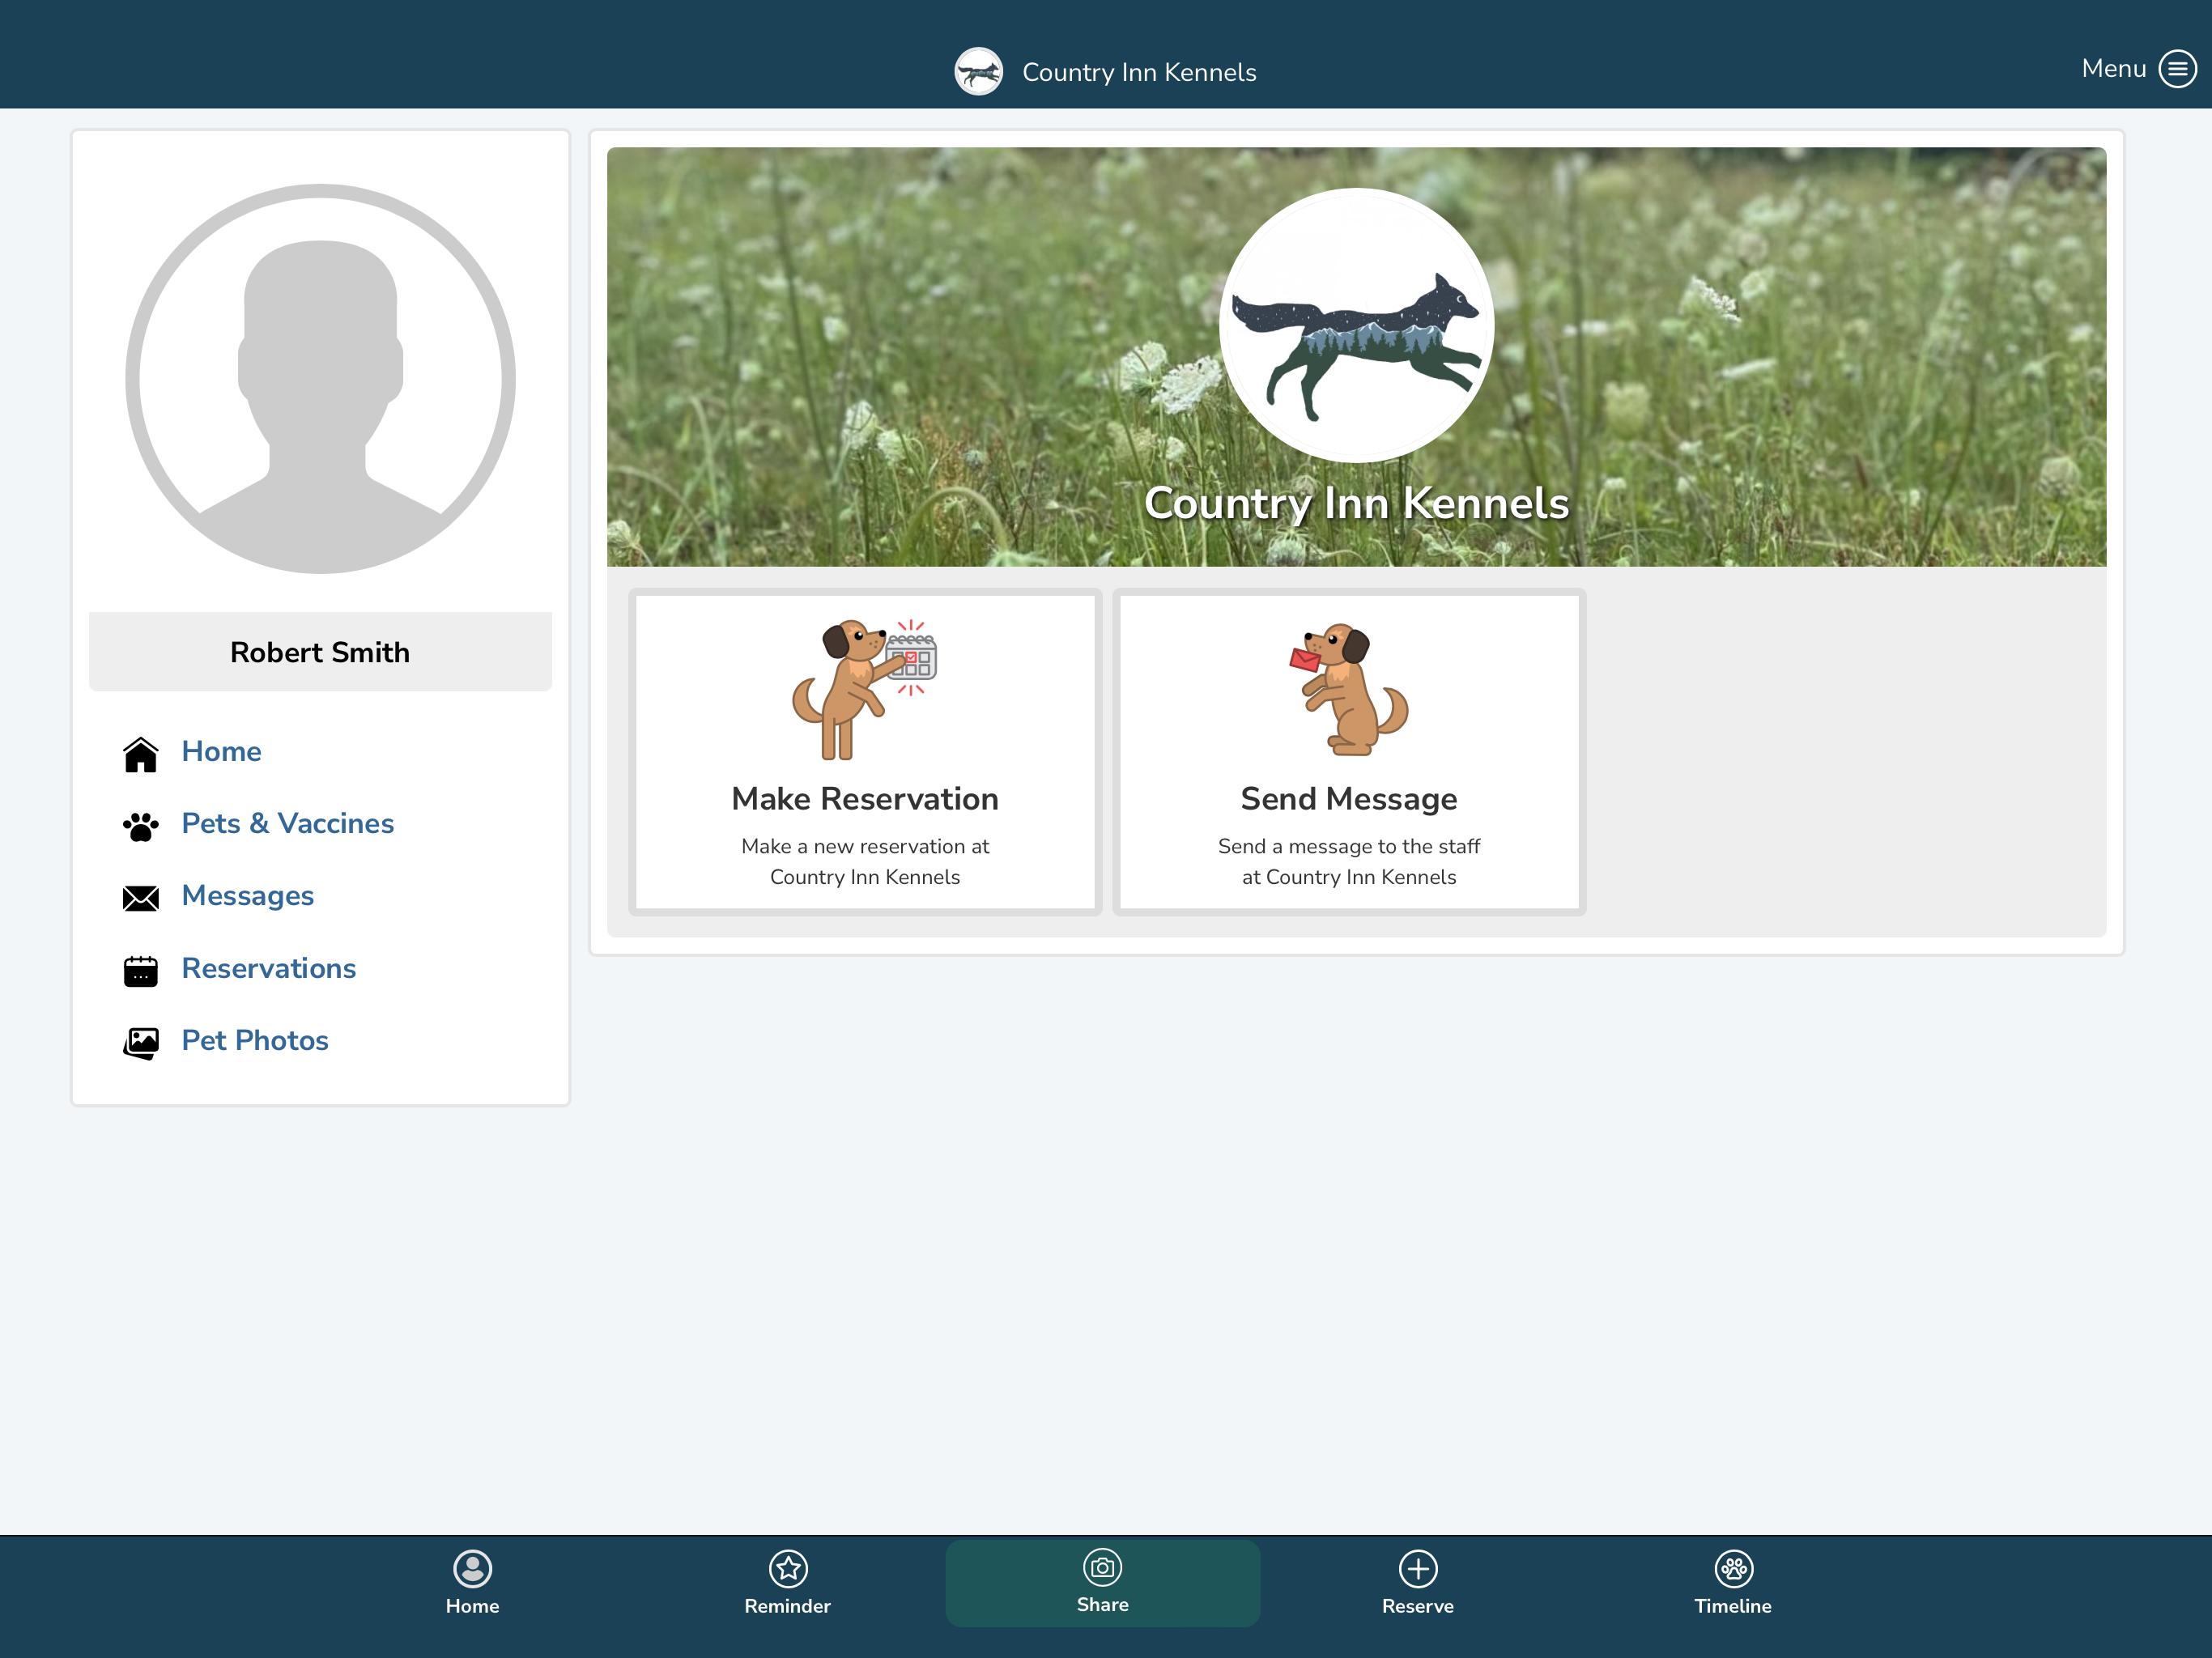
Task: Select the Send Message card title
Action: 1349,798
